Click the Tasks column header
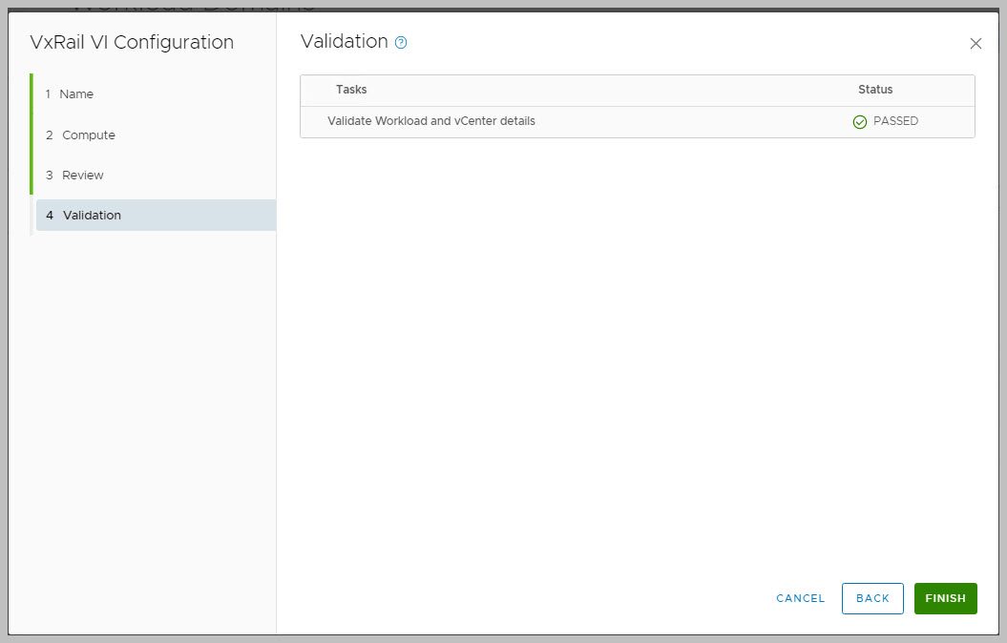 coord(351,90)
